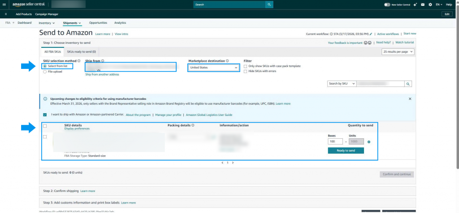Click the SKU search magnifier button

point(408,84)
